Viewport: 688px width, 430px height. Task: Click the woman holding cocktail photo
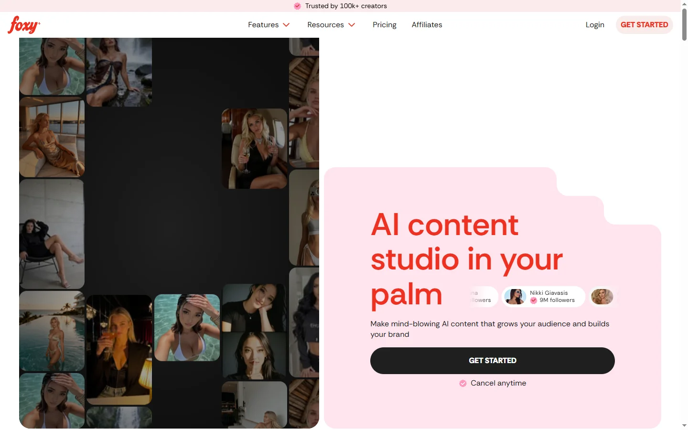pos(119,349)
